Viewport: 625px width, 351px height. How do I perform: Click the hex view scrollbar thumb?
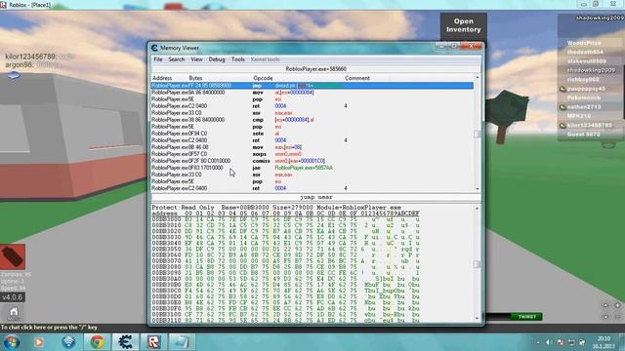(478, 264)
